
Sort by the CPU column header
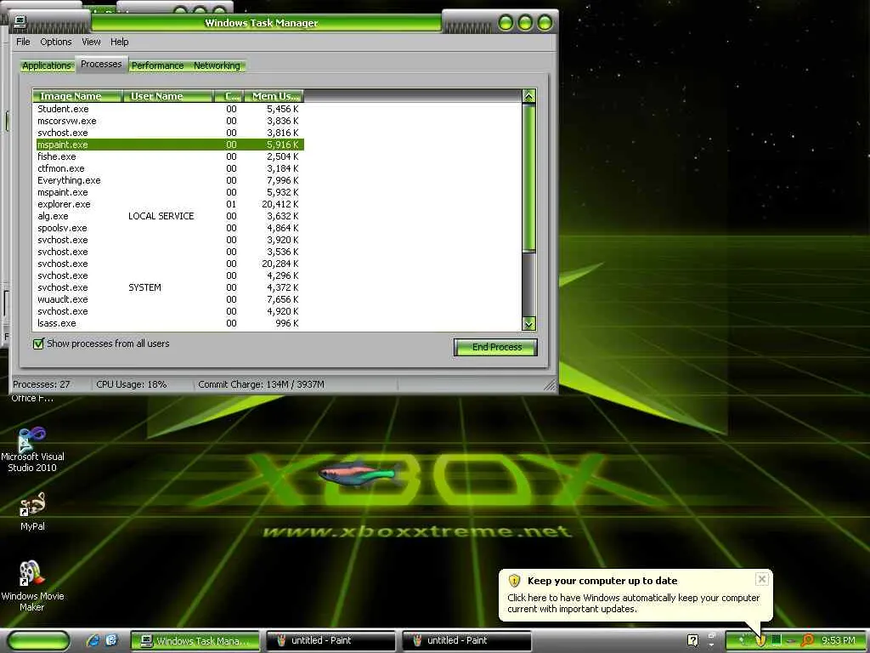tap(229, 96)
